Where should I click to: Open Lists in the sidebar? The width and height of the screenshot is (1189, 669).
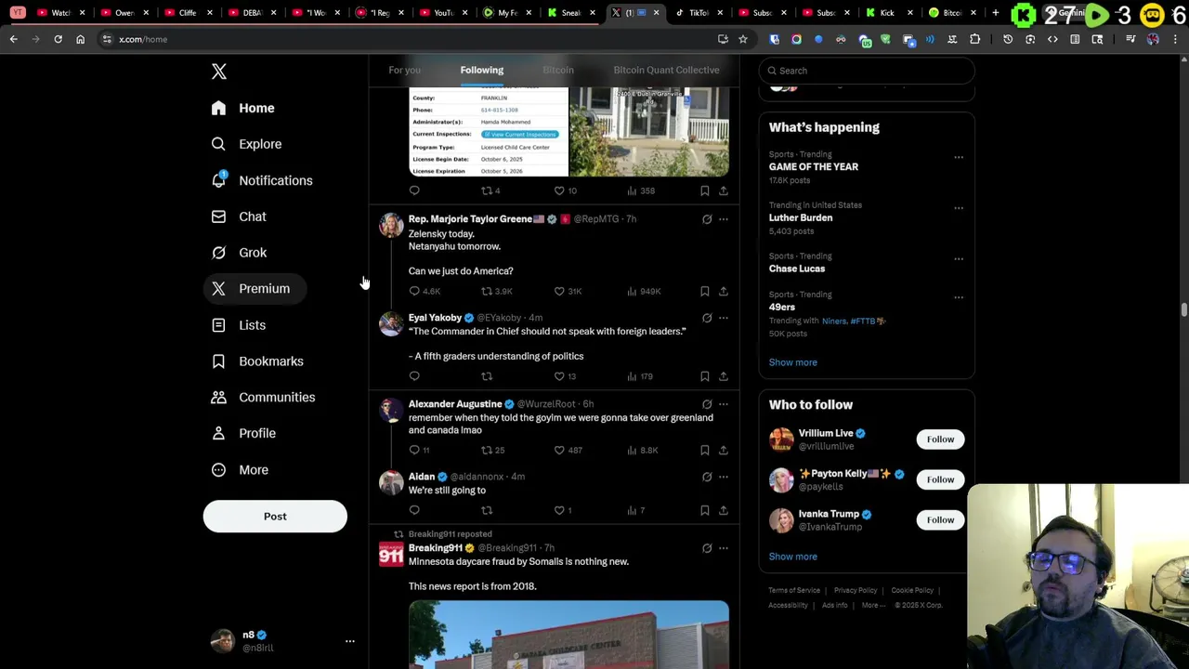point(240,325)
